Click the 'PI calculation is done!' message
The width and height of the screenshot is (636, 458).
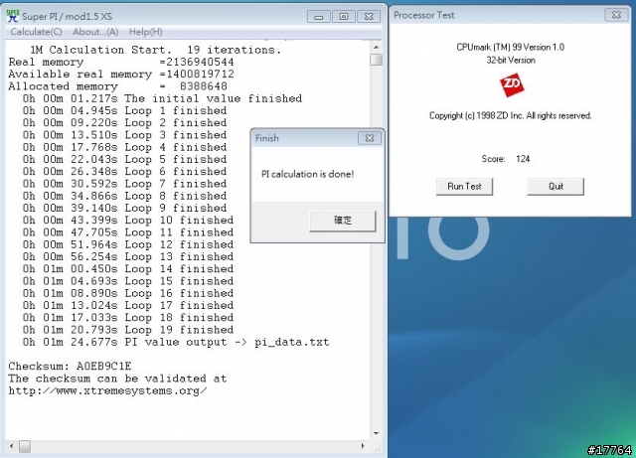click(x=307, y=174)
